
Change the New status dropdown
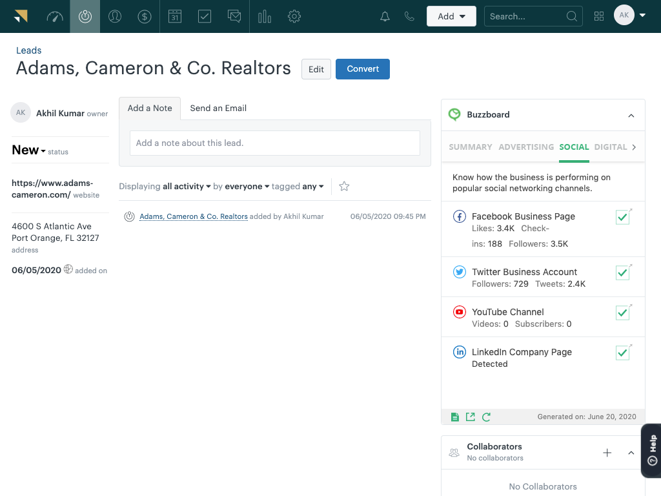pyautogui.click(x=28, y=150)
